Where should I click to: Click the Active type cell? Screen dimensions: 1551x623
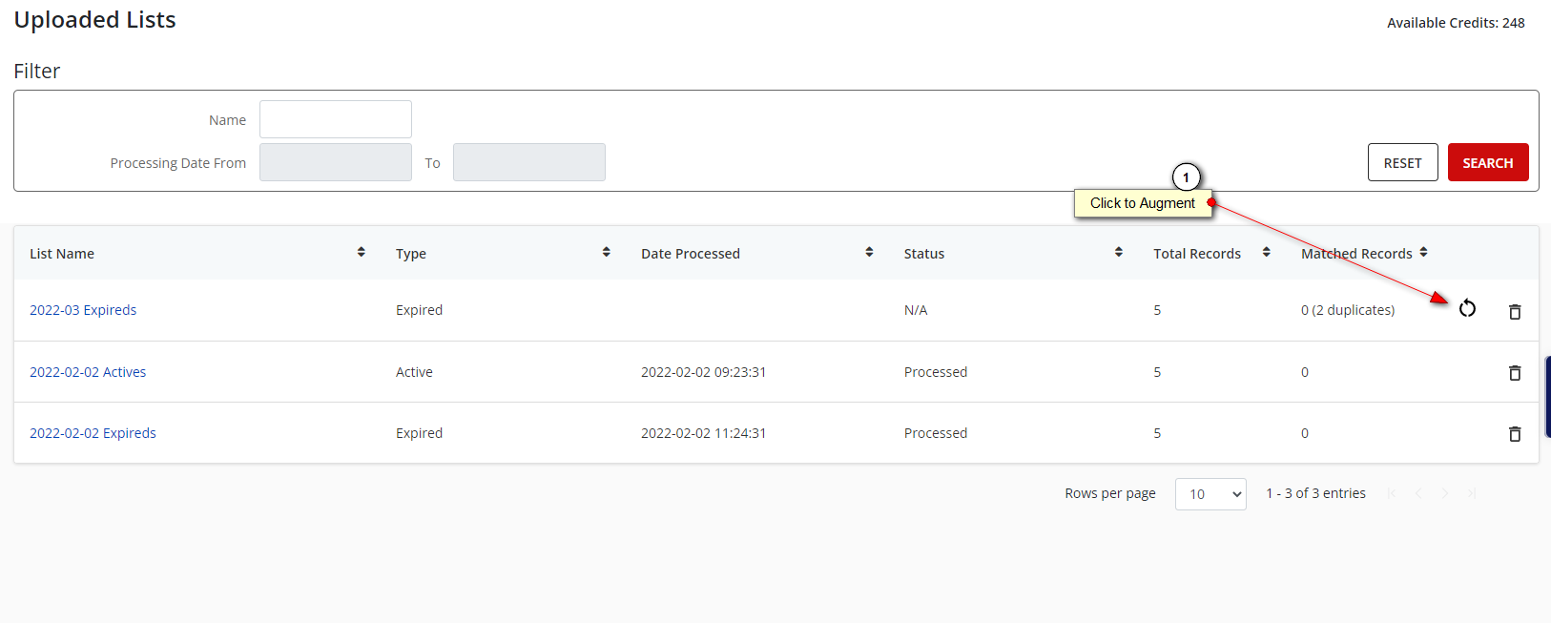[414, 372]
